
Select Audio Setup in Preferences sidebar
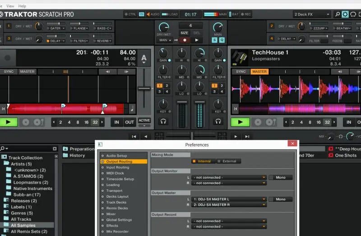pyautogui.click(x=116, y=156)
